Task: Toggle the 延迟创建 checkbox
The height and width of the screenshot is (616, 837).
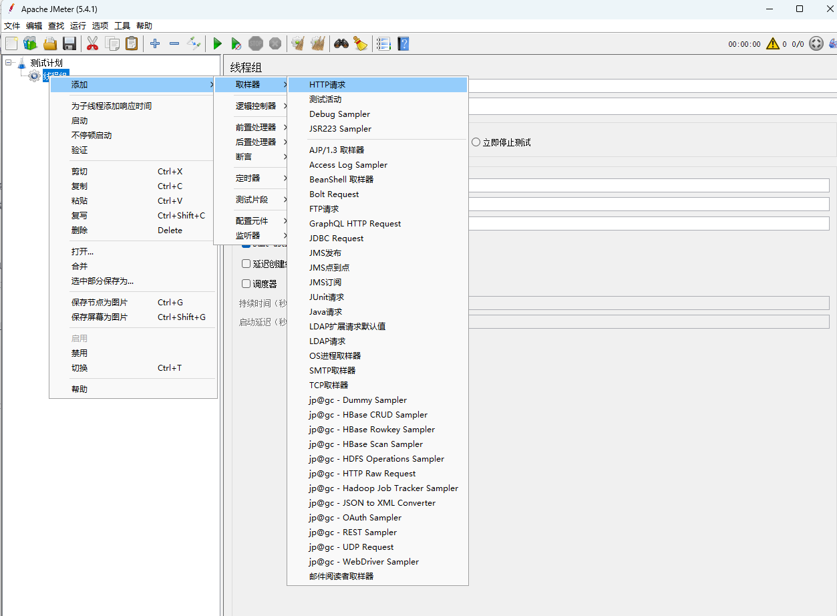Action: [x=246, y=264]
